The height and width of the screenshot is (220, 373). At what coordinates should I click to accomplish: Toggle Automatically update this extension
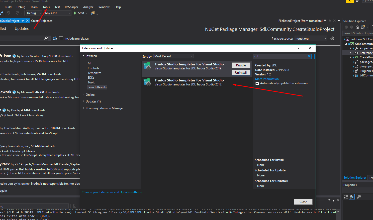point(257,83)
